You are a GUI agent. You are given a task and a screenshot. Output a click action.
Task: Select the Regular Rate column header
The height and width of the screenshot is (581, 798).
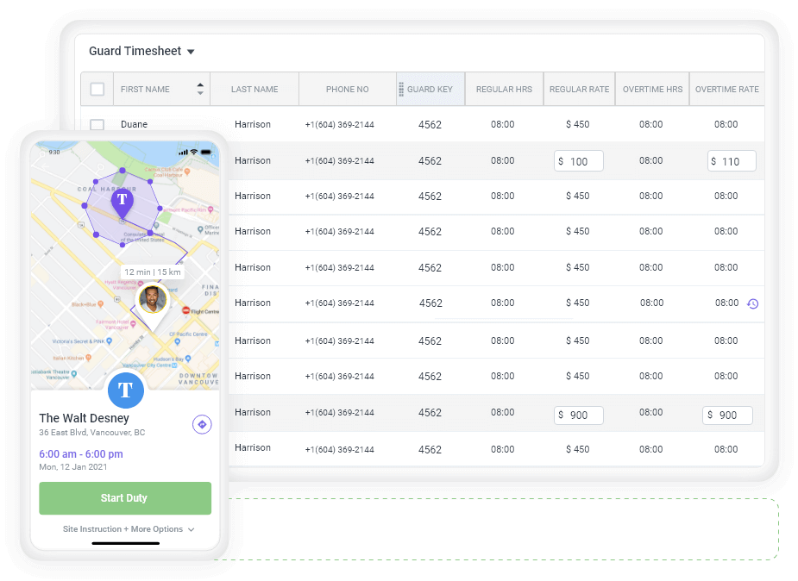point(579,89)
